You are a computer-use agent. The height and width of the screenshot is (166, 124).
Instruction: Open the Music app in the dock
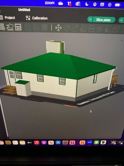37,143
